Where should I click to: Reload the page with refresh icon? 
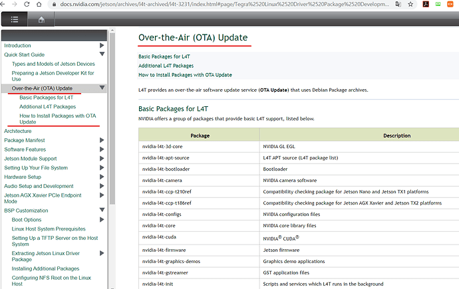[x=27, y=4]
